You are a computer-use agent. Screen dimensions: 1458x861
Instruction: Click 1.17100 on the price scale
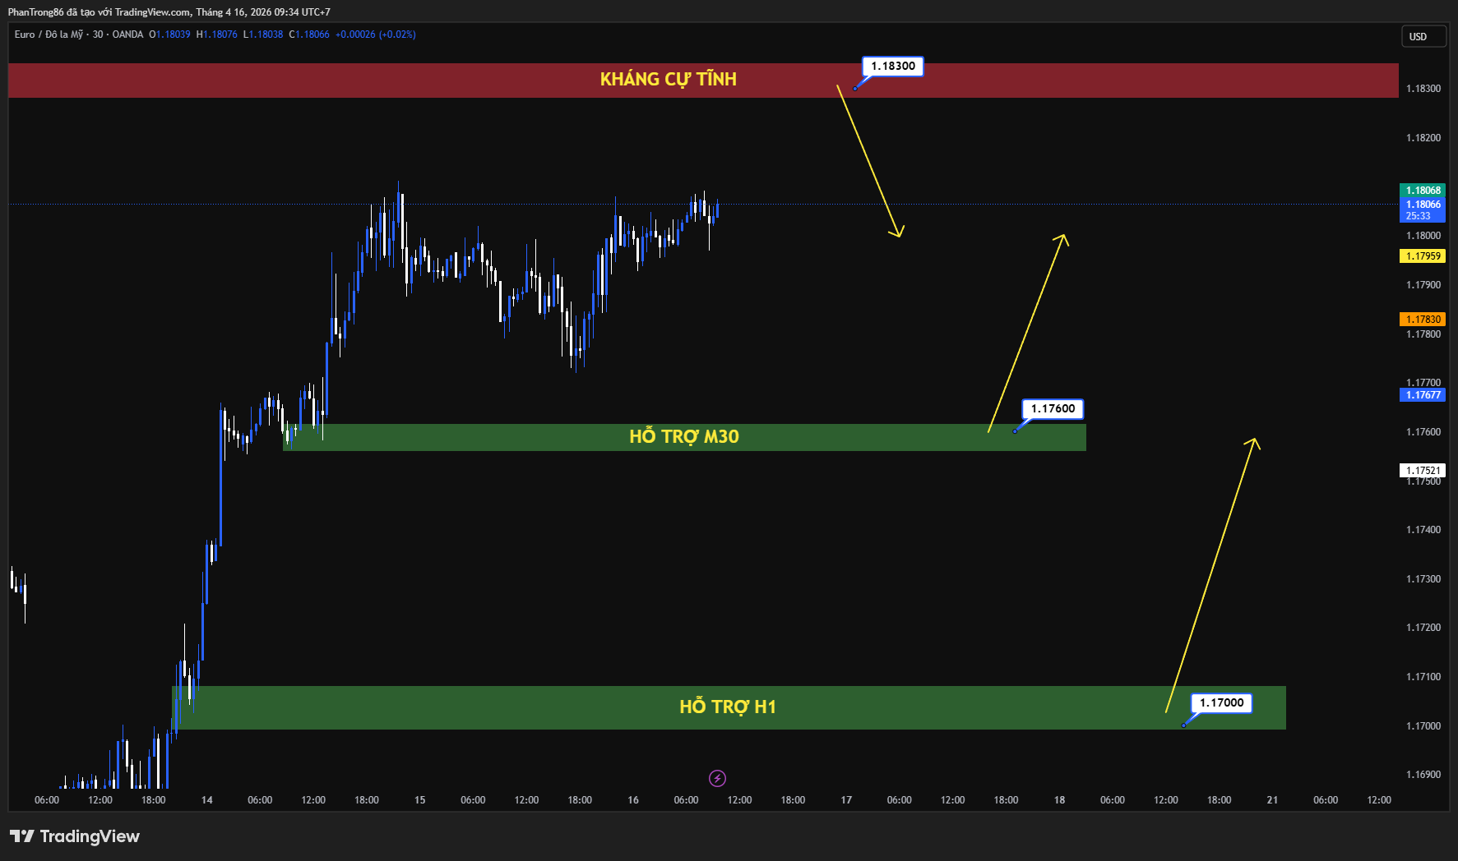(x=1423, y=677)
